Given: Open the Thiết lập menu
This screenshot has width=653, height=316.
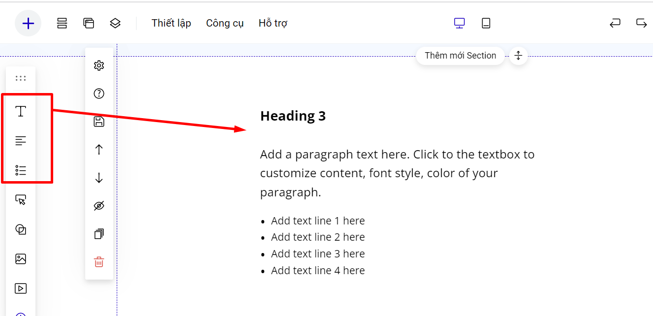Looking at the screenshot, I should (x=171, y=23).
